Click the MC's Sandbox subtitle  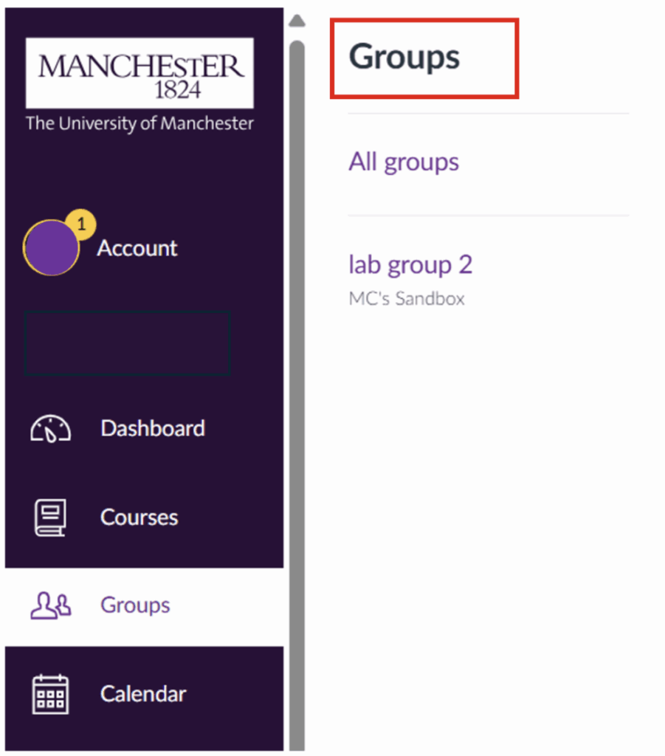tap(407, 299)
